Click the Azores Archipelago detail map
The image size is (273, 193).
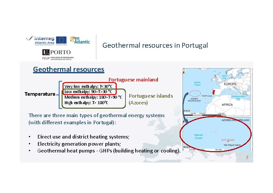(x=216, y=134)
